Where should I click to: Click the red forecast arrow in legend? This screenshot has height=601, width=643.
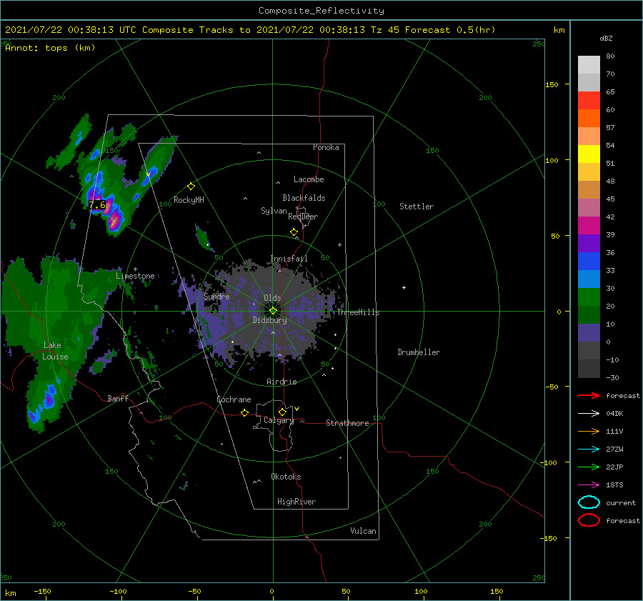point(589,395)
